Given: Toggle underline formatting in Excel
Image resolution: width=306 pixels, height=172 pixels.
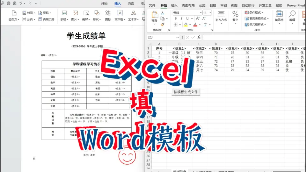Looking at the screenshot, I should 187,18.
